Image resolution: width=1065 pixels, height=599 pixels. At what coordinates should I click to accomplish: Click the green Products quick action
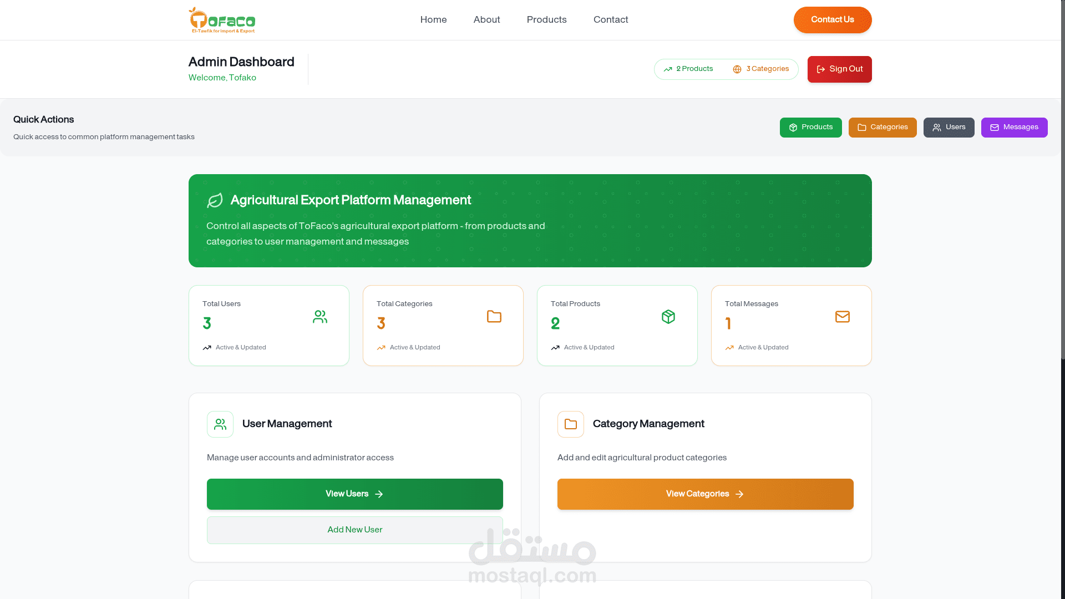coord(810,128)
